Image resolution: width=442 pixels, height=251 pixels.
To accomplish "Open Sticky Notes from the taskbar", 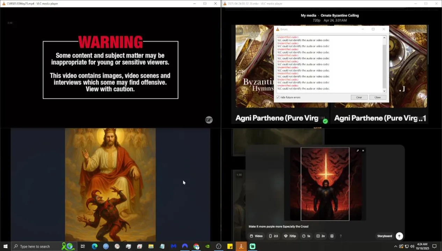I will pyautogui.click(x=230, y=246).
